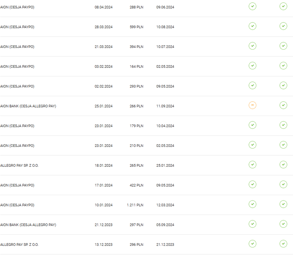The height and width of the screenshot is (255, 293).
Task: Click the end date "12.03.2024"
Action: (165, 205)
